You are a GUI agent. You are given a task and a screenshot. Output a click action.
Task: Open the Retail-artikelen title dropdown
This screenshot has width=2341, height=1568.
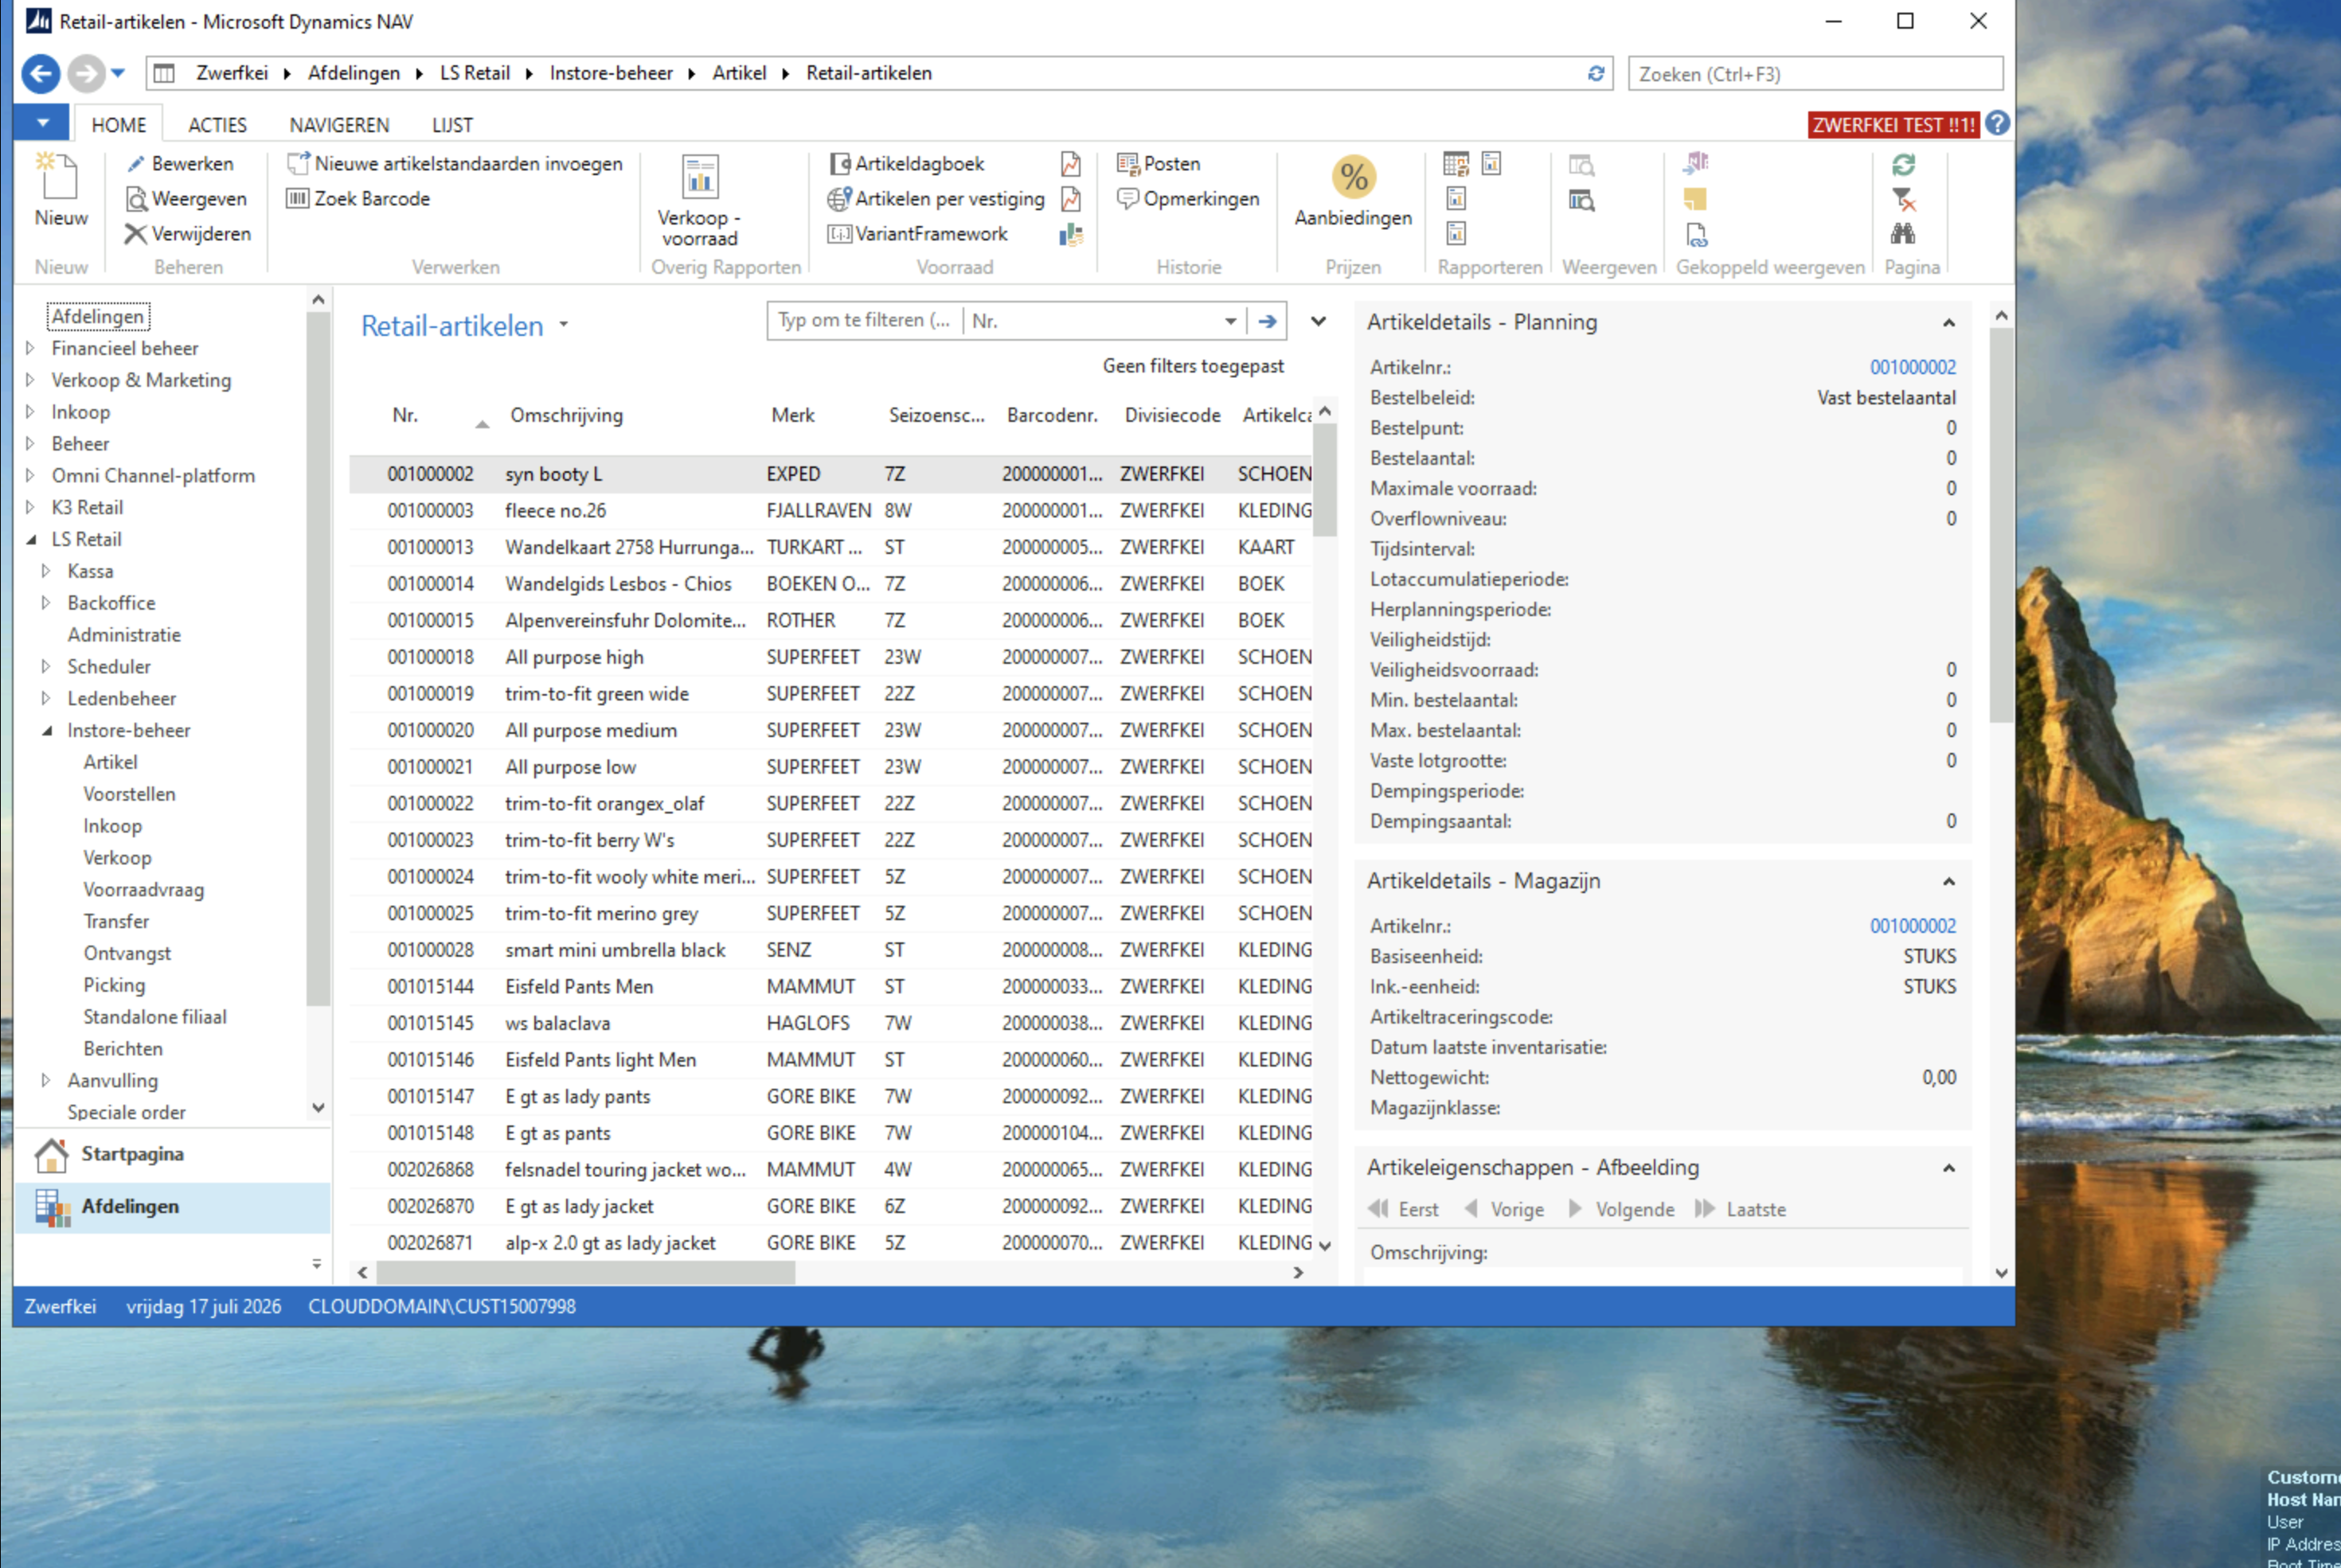pos(565,325)
